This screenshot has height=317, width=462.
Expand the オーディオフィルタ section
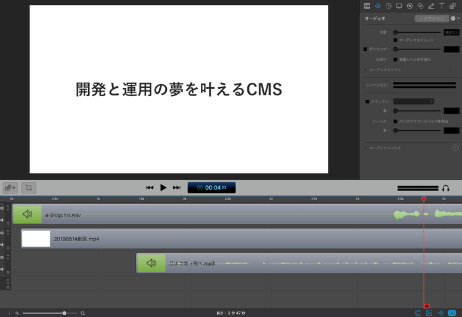point(366,147)
